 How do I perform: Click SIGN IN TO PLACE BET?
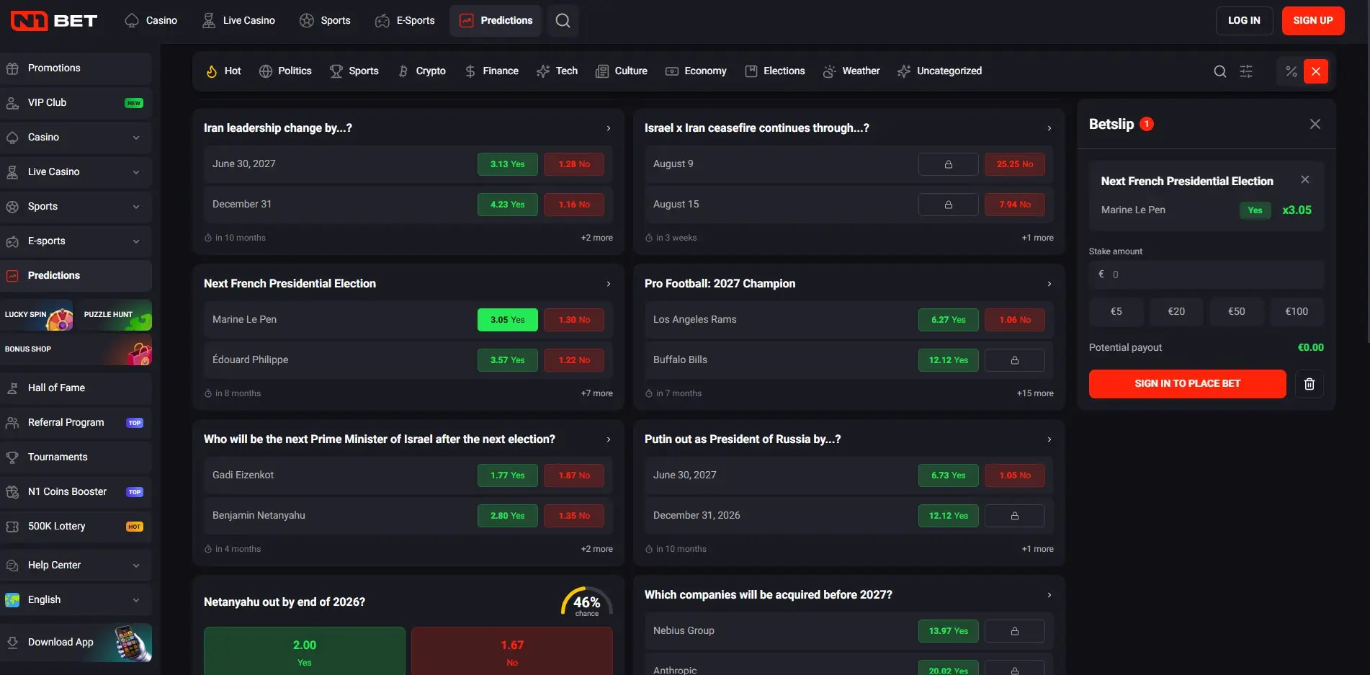[1187, 384]
